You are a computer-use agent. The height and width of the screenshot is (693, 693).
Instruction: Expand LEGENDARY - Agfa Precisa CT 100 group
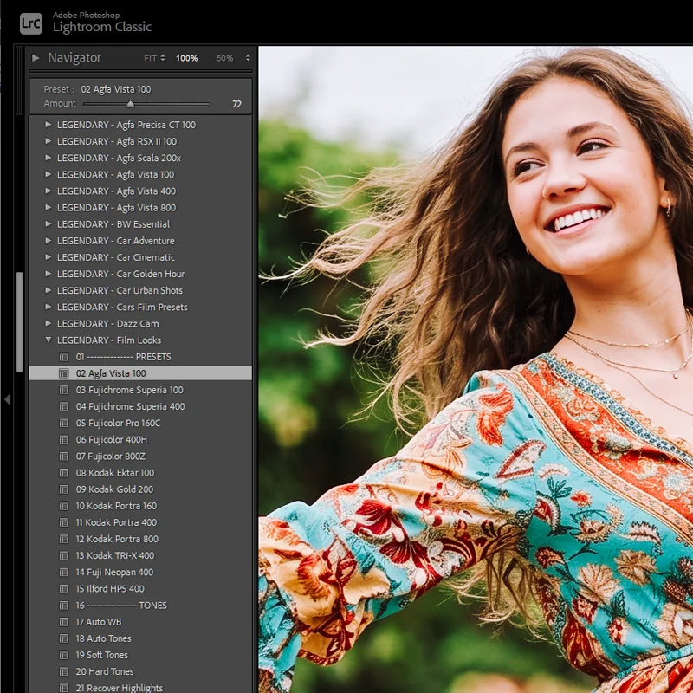[x=49, y=125]
